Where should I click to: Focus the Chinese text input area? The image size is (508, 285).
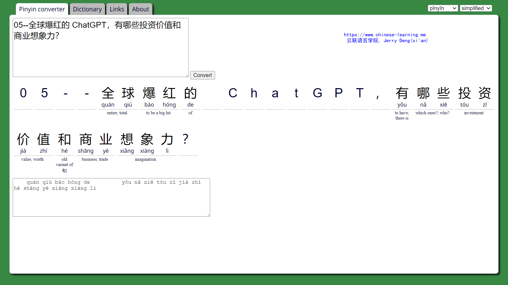click(101, 47)
